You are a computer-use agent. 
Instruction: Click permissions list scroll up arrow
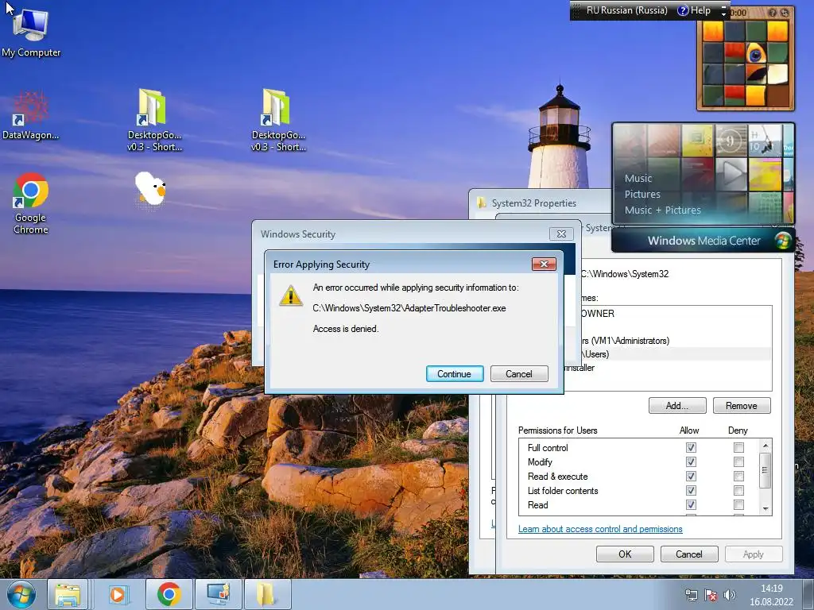click(765, 446)
